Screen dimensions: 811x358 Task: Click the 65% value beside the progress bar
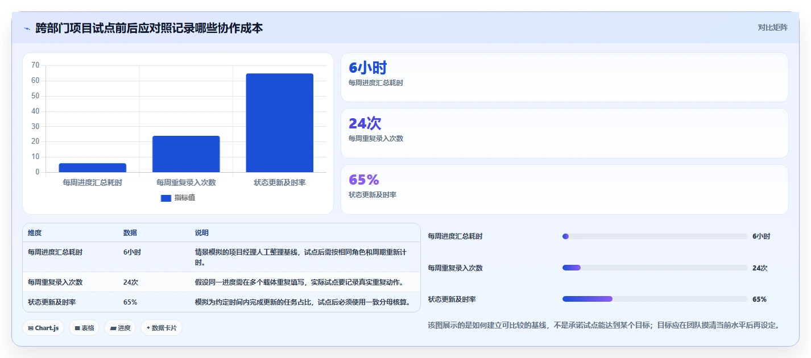pos(759,299)
